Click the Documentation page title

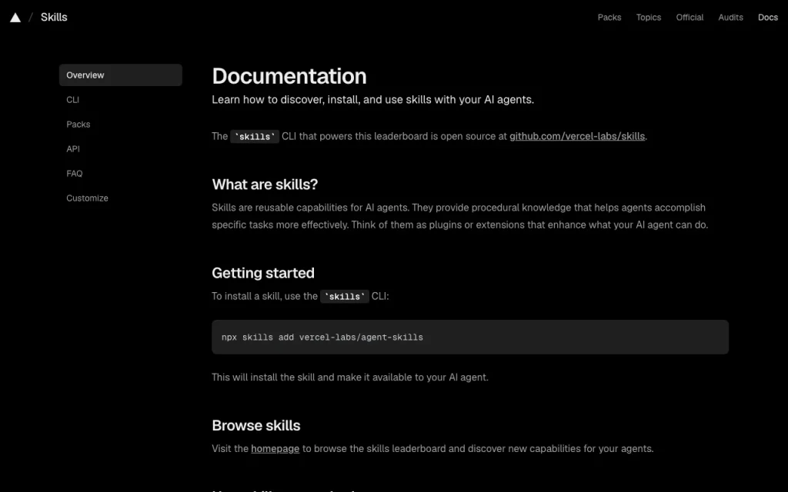(289, 76)
